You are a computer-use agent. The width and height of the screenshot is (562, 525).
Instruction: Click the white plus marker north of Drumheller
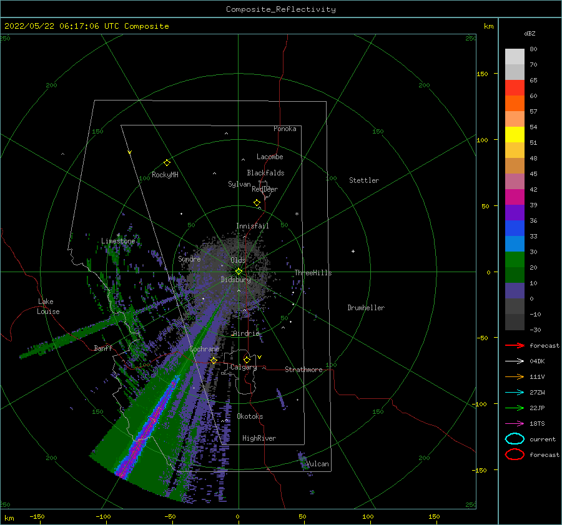[353, 251]
